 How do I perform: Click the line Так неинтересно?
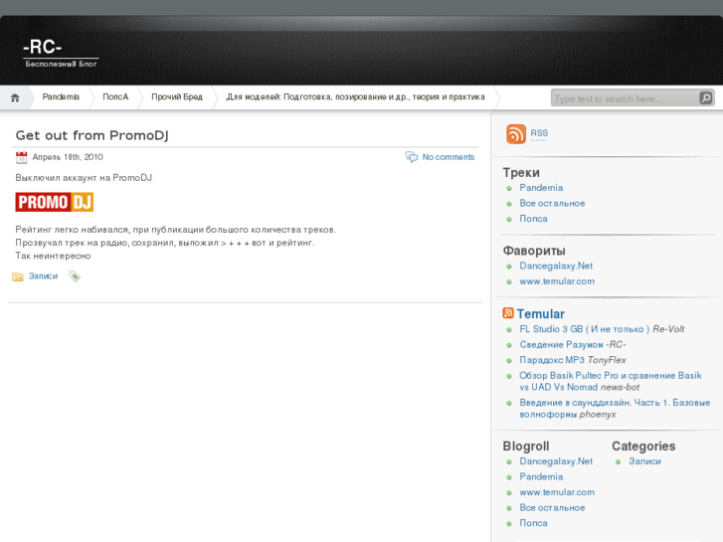(x=53, y=256)
